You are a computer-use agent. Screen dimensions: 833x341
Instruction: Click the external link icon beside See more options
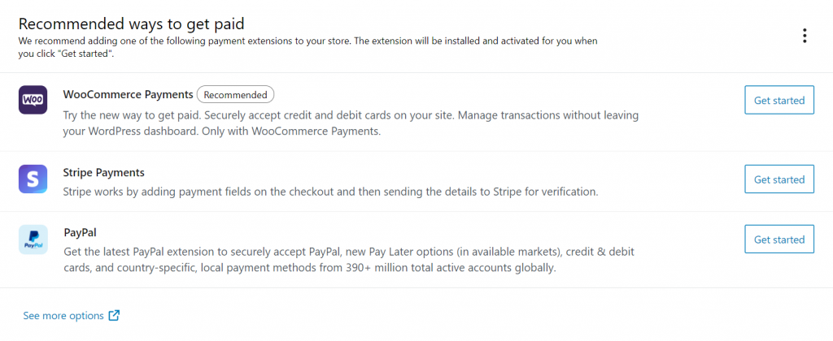pyautogui.click(x=115, y=315)
